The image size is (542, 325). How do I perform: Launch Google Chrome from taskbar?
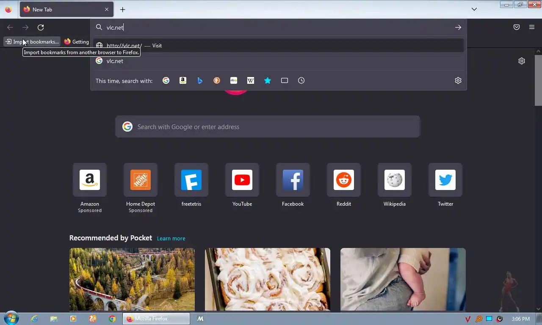click(112, 319)
